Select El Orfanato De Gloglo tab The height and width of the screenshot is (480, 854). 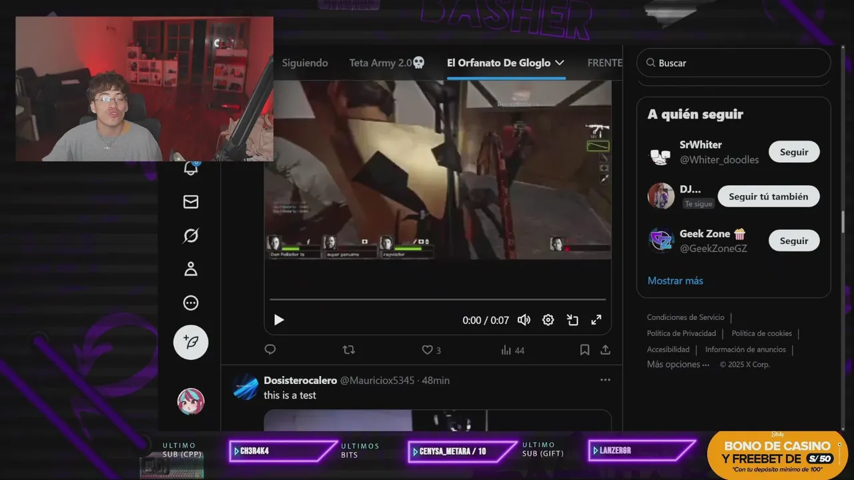[498, 63]
